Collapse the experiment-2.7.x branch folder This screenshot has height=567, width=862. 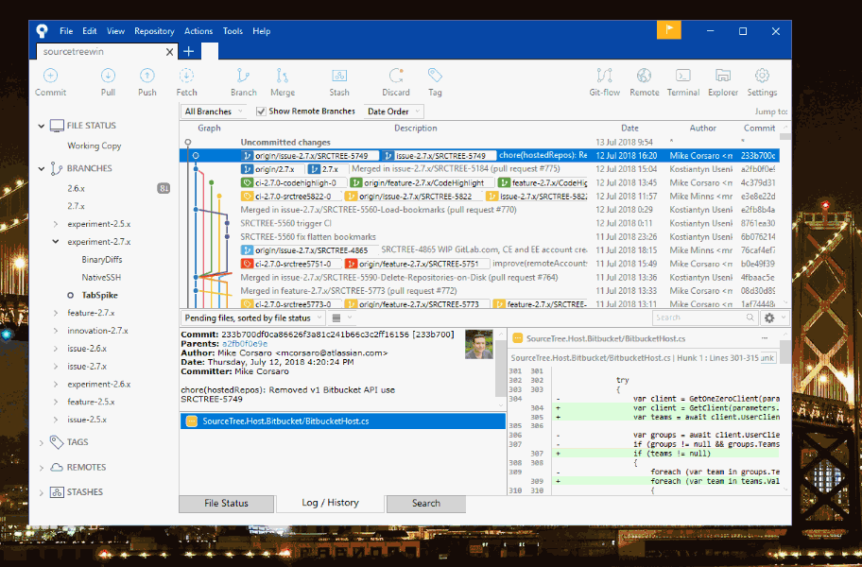click(56, 242)
